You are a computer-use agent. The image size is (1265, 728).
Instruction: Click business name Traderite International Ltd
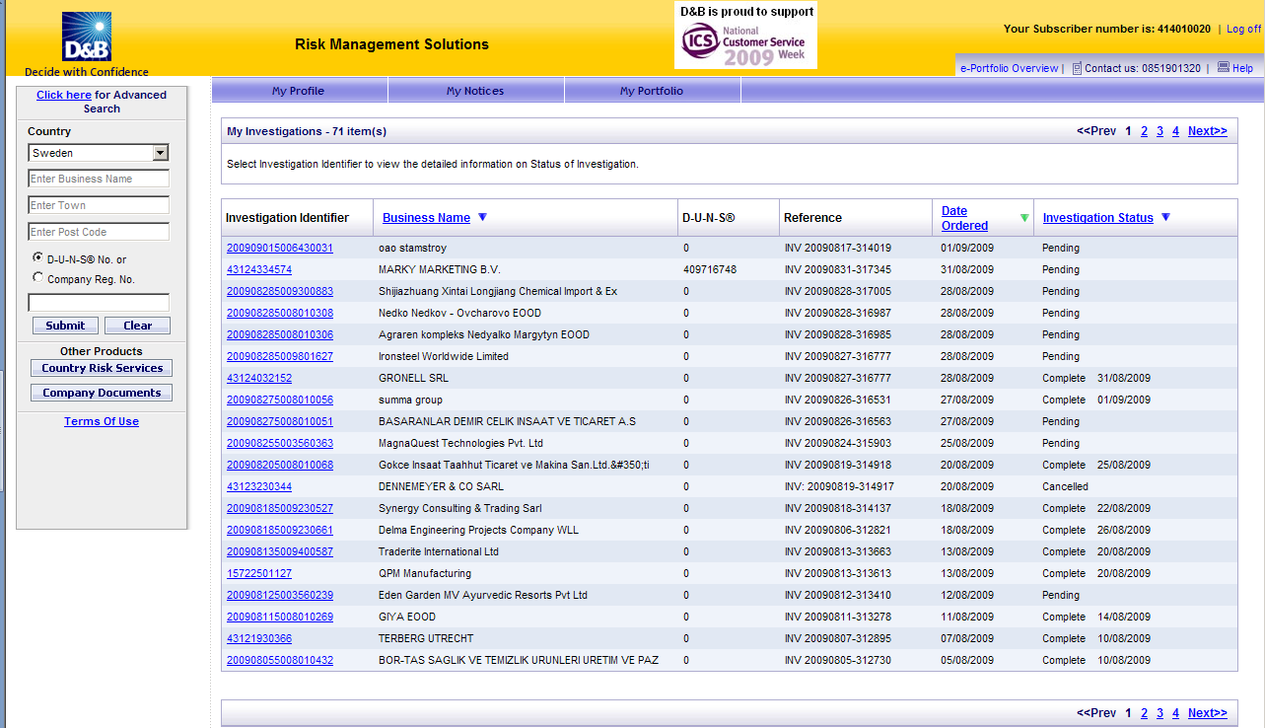(x=439, y=551)
